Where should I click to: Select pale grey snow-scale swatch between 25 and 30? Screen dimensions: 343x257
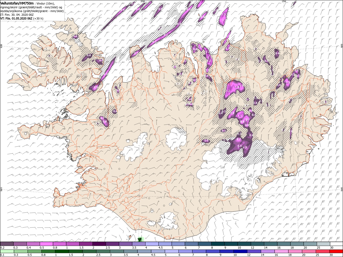(x=323, y=244)
